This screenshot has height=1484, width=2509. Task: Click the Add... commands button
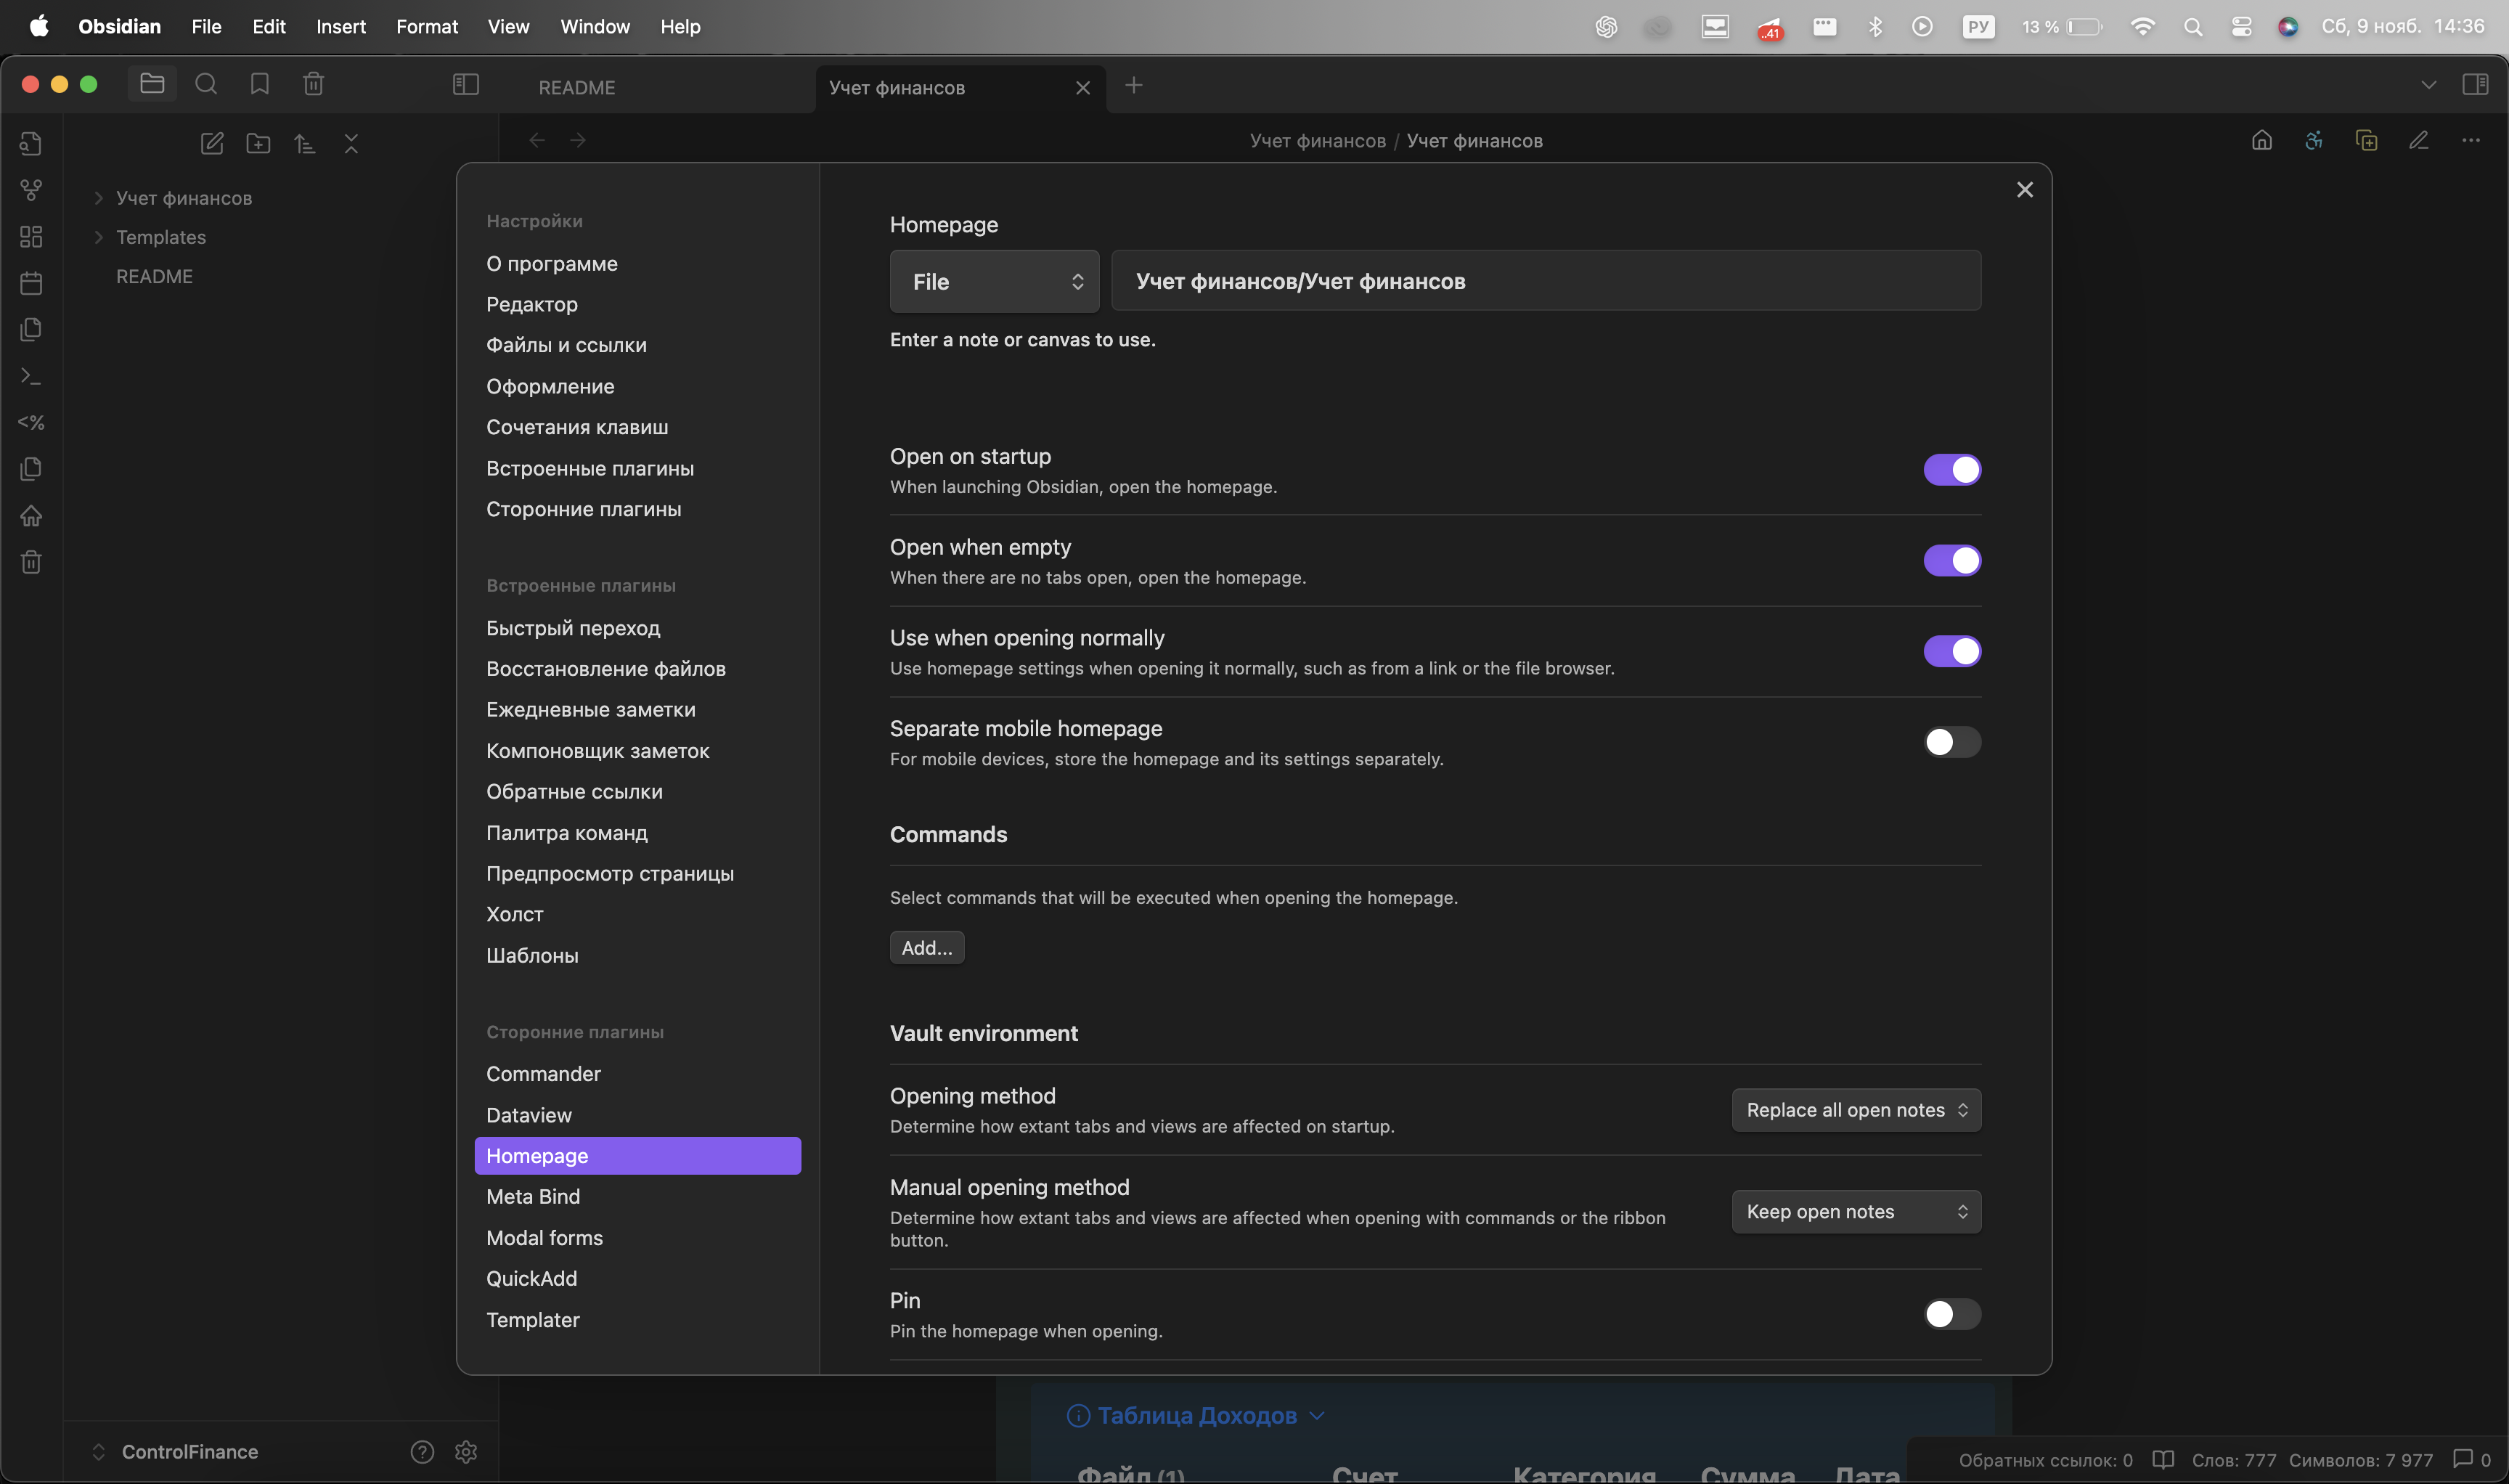pos(926,948)
